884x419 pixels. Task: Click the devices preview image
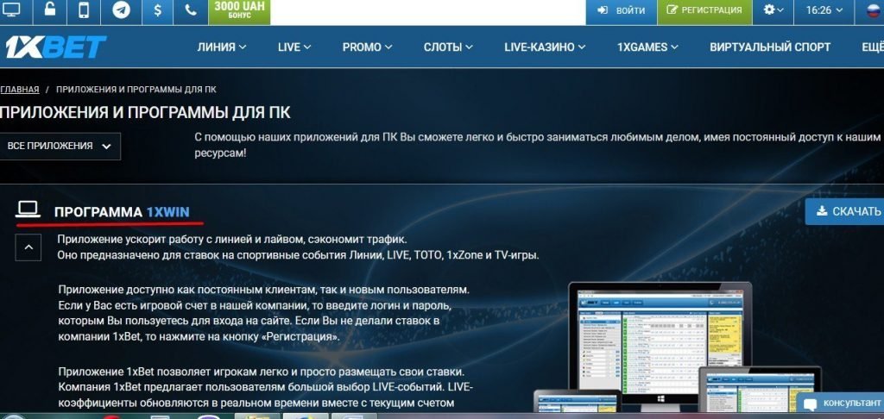[676, 347]
